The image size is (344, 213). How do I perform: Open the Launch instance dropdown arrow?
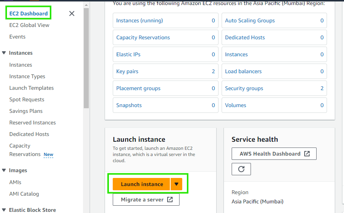(x=176, y=184)
